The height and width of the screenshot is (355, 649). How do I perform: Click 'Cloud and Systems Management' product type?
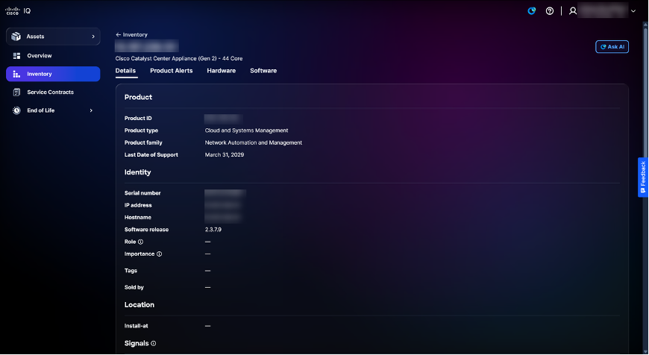point(246,131)
